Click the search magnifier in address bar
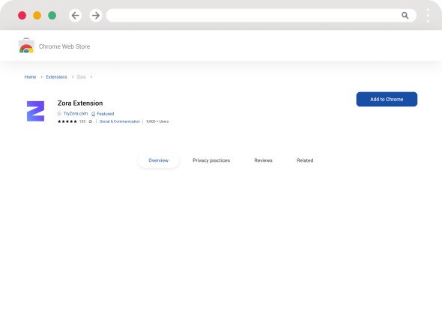 405,15
